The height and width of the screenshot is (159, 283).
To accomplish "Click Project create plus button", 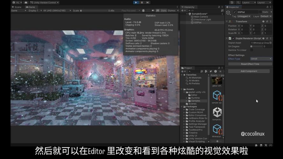I will [183, 72].
